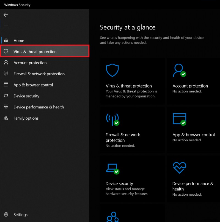The image size is (220, 222).
Task: Toggle the hamburger navigation menu
Action: (6, 27)
